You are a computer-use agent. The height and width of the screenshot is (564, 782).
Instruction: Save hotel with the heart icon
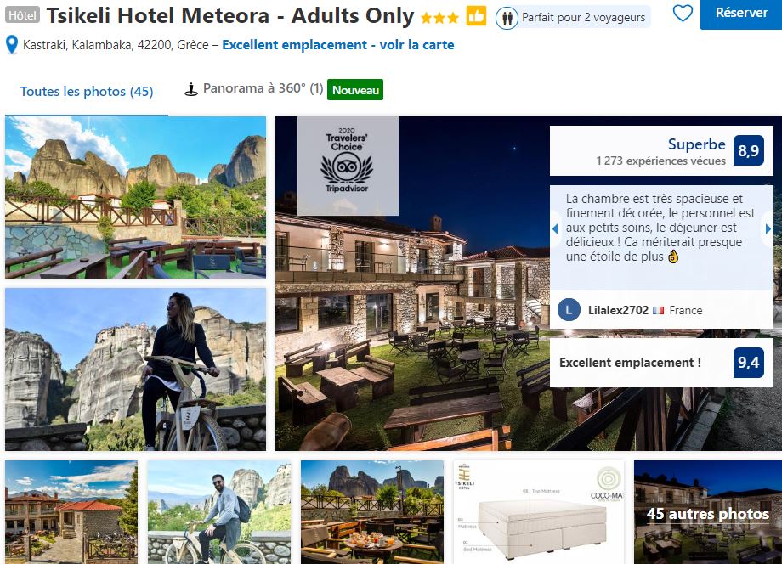pyautogui.click(x=683, y=13)
